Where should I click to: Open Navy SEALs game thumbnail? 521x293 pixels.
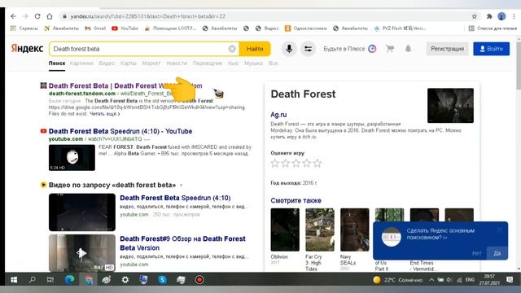click(x=355, y=230)
